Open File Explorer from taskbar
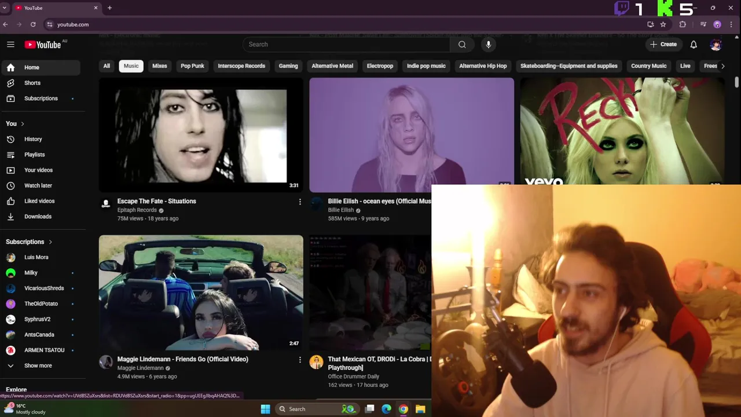741x417 pixels. tap(420, 409)
